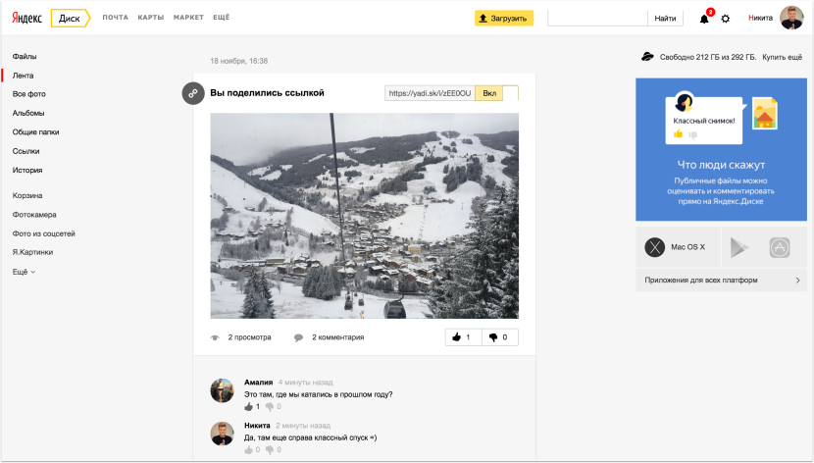This screenshot has width=814, height=463.
Task: Expand the Ещё section in sidebar
Action: (24, 271)
